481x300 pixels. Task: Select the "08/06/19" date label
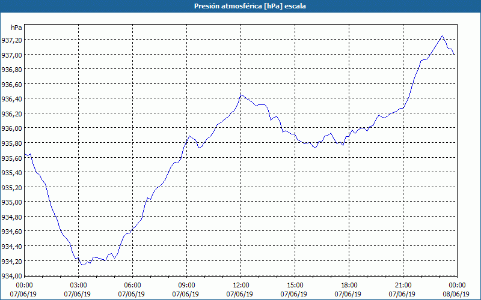[456, 294]
